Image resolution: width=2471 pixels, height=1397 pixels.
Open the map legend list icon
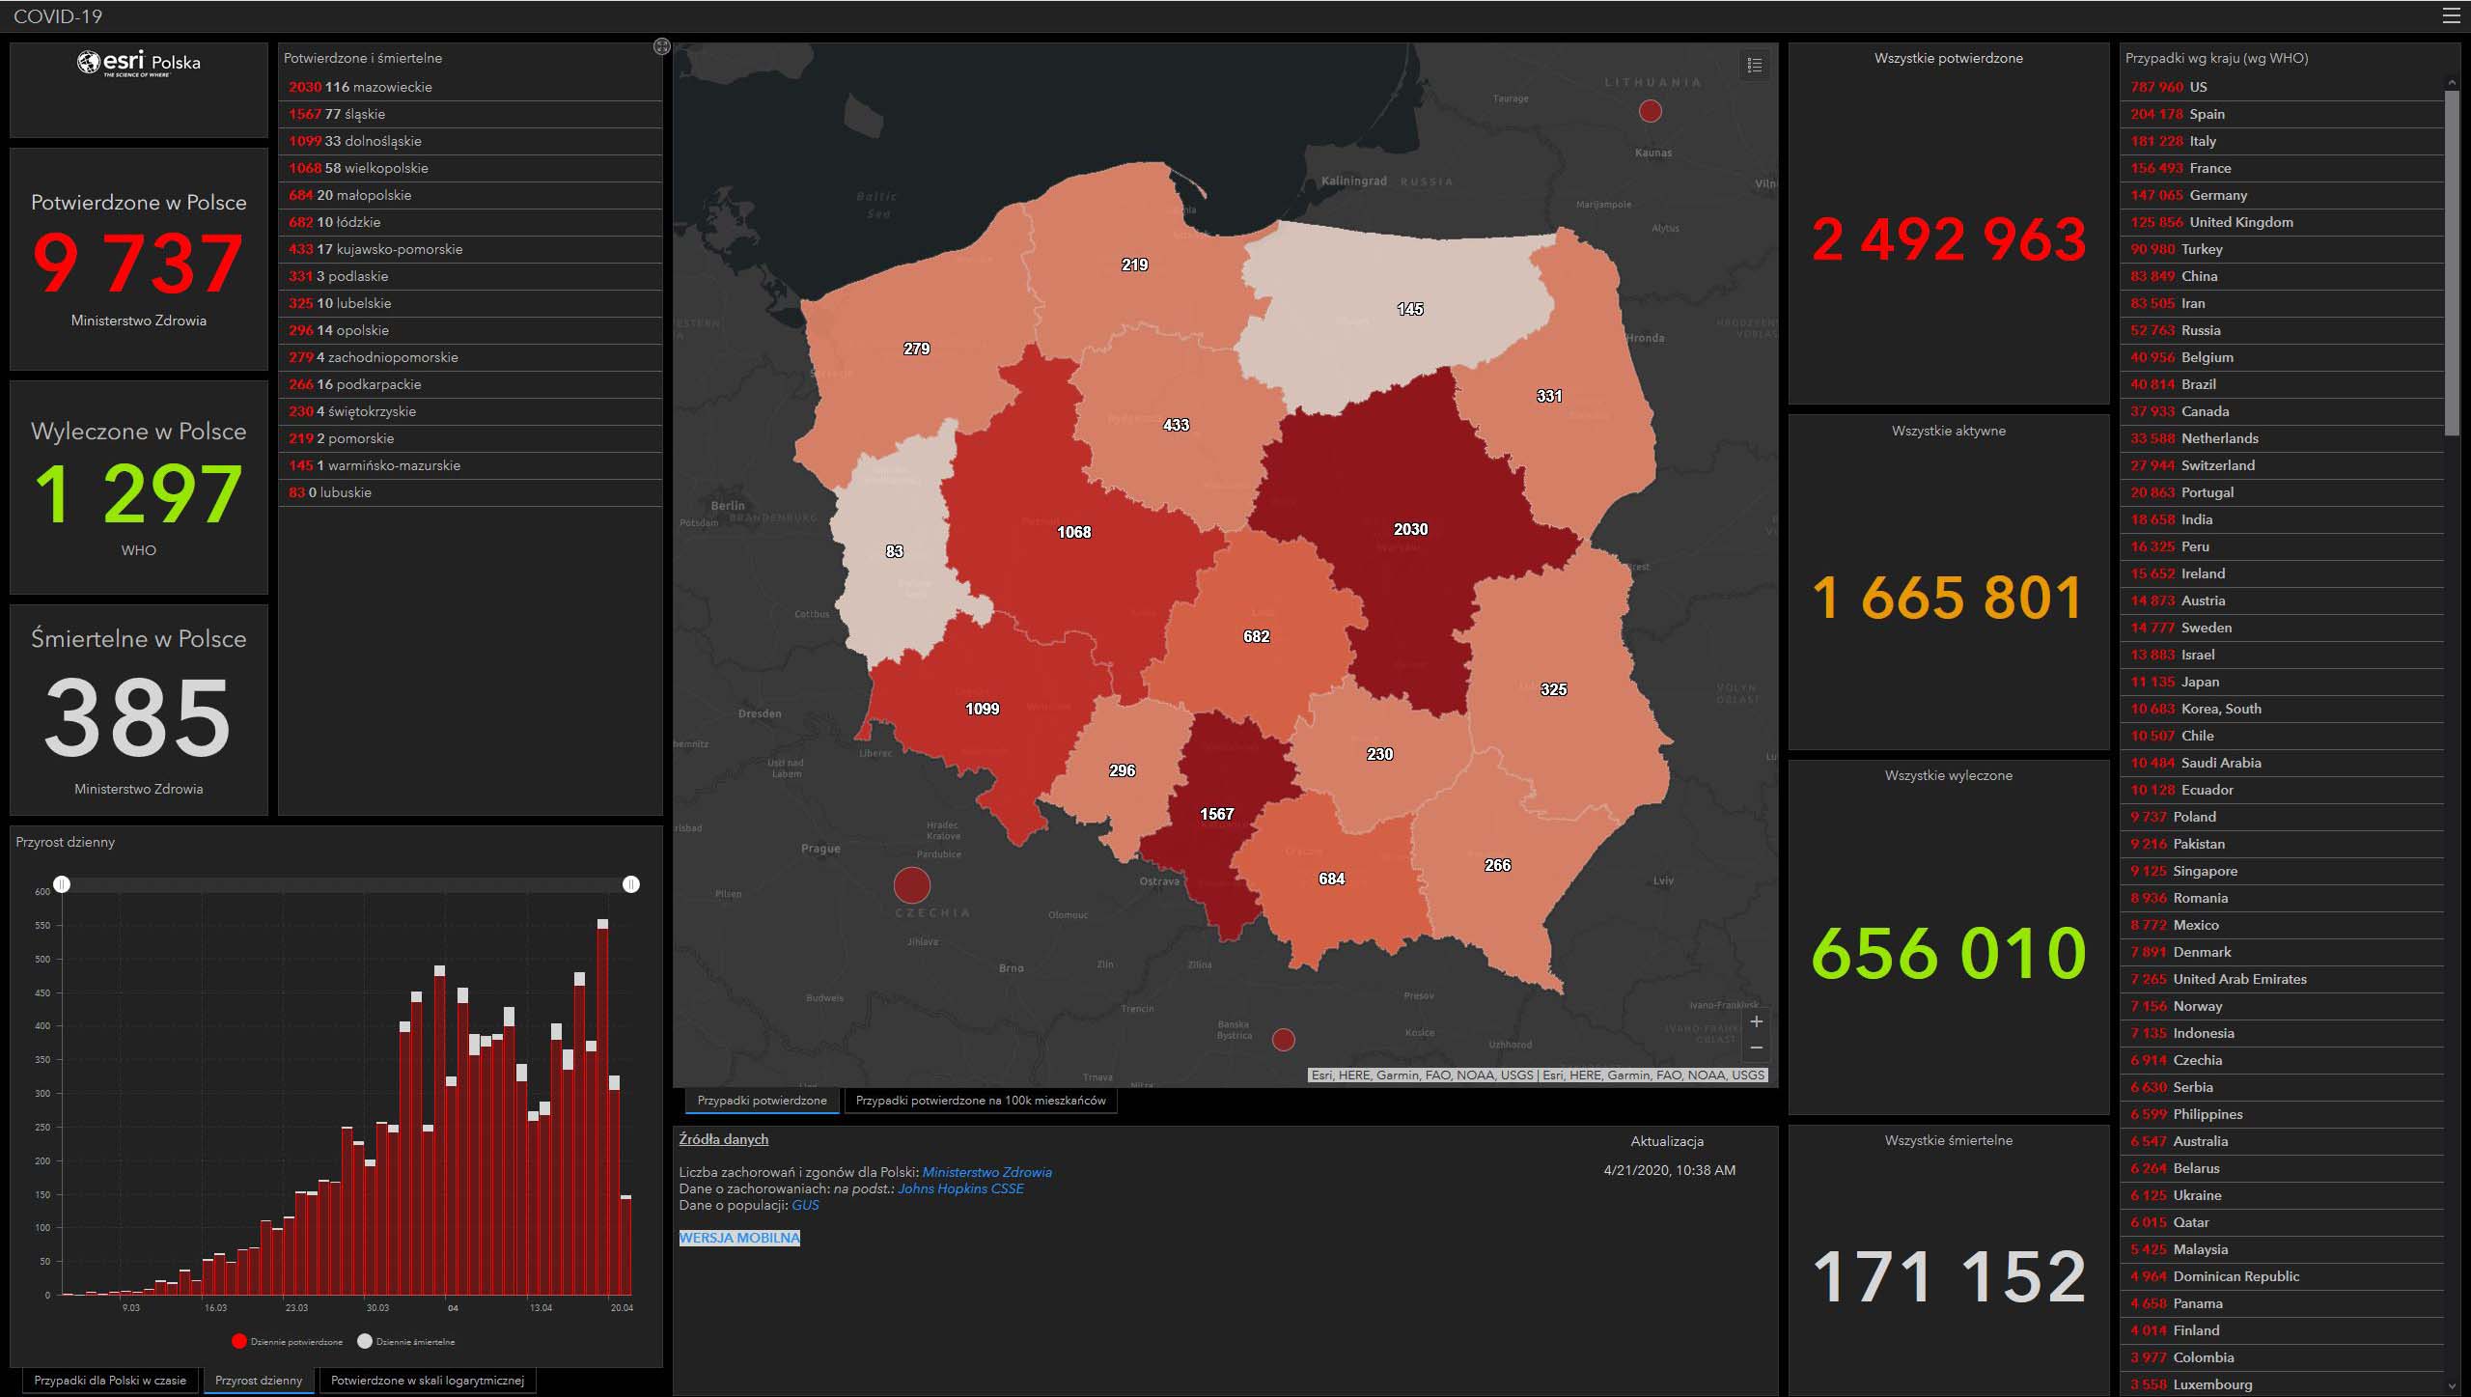click(x=1755, y=65)
